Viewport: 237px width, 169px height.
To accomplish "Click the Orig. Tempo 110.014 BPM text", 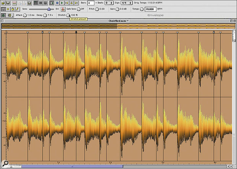I will coord(148,3).
